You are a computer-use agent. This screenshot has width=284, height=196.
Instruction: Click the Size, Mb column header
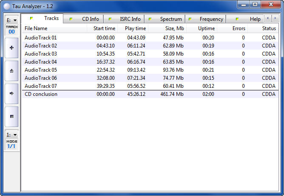(174, 28)
